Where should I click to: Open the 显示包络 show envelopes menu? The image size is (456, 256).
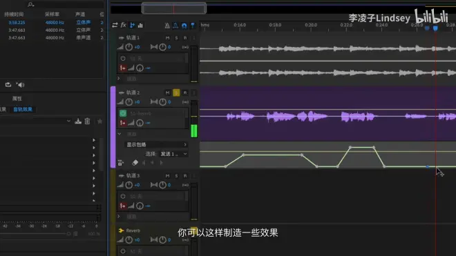point(156,145)
